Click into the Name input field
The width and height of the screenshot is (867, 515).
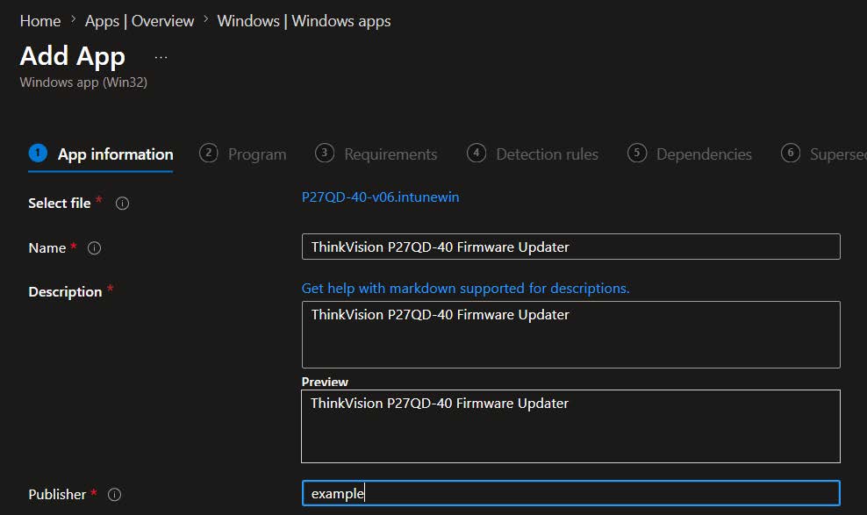tap(571, 247)
